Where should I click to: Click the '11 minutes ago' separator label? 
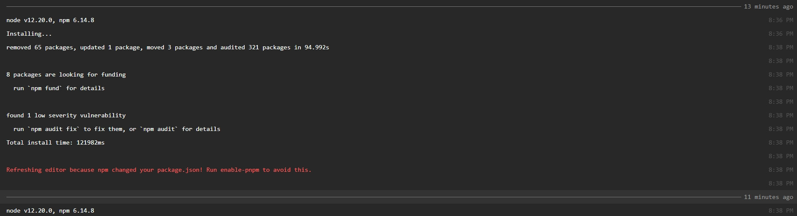[x=768, y=197]
